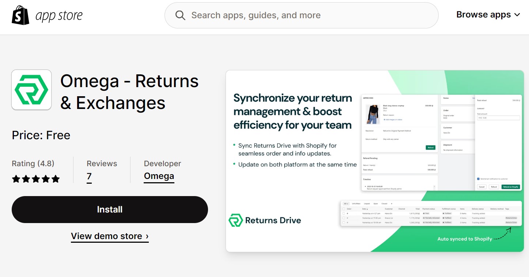The height and width of the screenshot is (277, 529).
Task: Click the Omega Returns app logo icon
Action: (x=31, y=90)
